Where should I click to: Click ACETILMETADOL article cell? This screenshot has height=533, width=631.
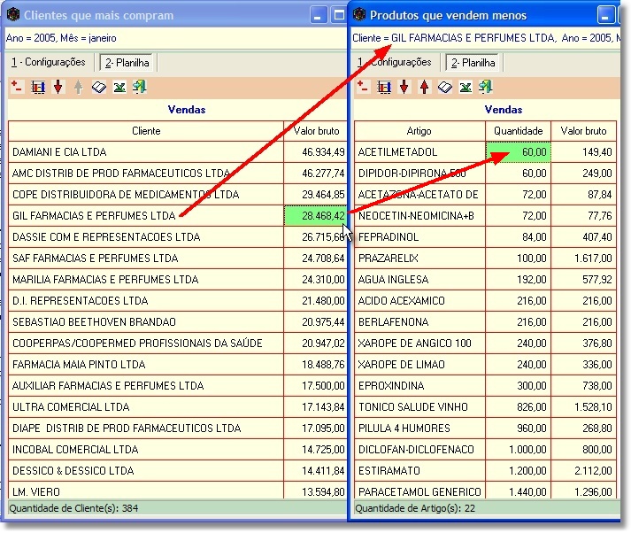coord(419,152)
